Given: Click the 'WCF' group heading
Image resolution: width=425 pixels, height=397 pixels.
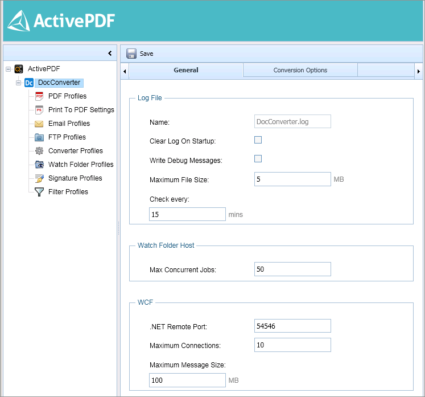Looking at the screenshot, I should point(145,302).
